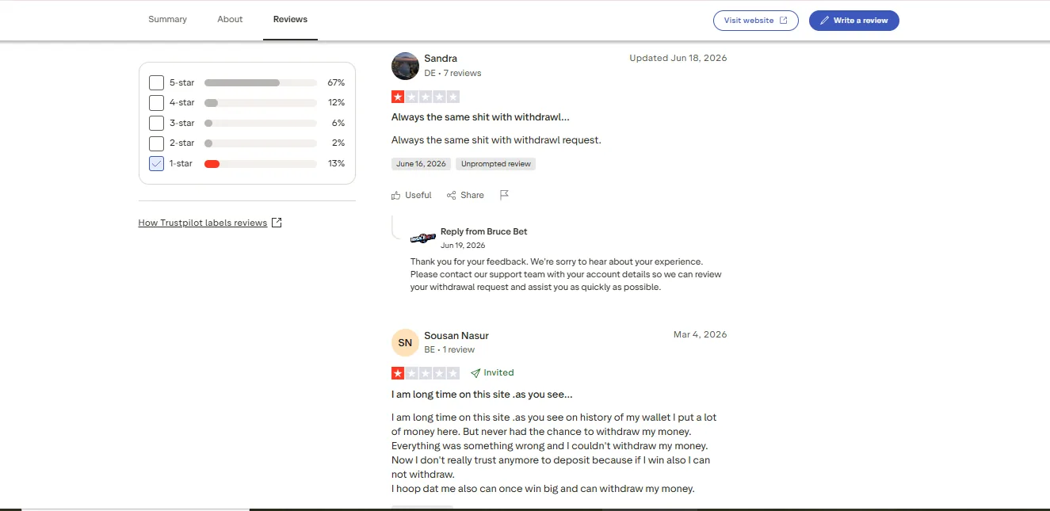Click the Jun 19, 2026 reply date
This screenshot has height=511, width=1050.
coord(463,246)
